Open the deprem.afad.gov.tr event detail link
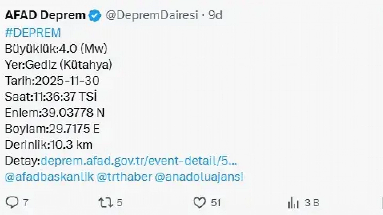383x215 pixels. tap(139, 161)
